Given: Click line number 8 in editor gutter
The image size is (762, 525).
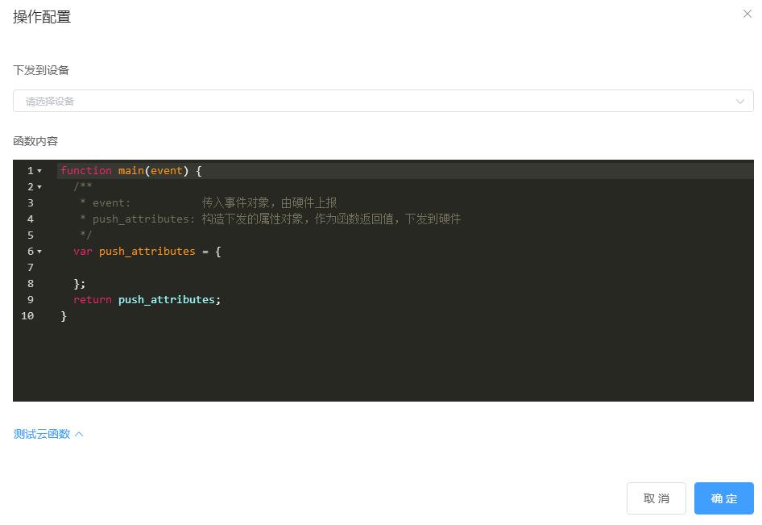Looking at the screenshot, I should [x=31, y=284].
